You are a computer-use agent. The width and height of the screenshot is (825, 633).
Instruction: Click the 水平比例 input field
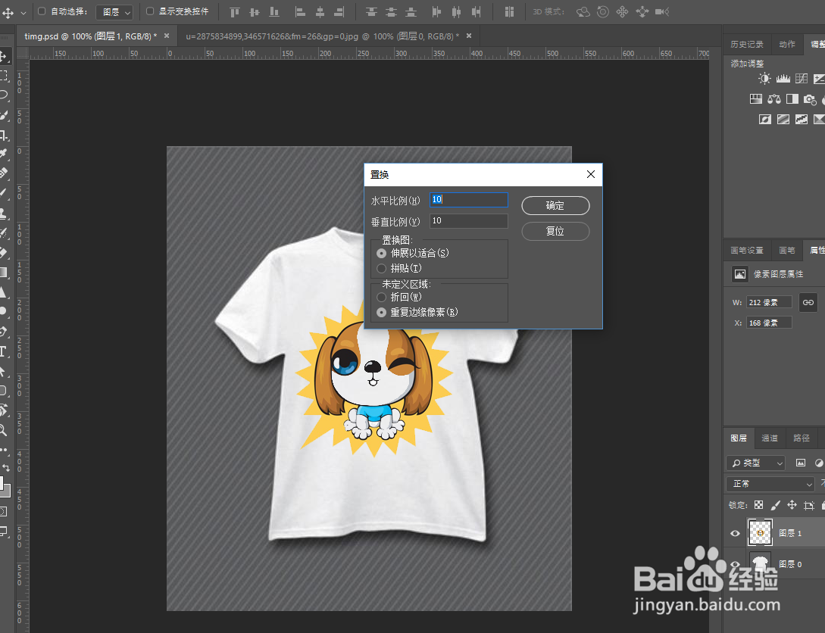[x=469, y=200]
